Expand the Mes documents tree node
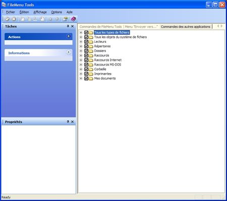 (x=81, y=78)
